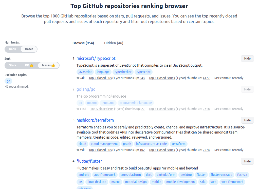
Task: Click the 'mobile' topic tag
Action: click(x=156, y=182)
